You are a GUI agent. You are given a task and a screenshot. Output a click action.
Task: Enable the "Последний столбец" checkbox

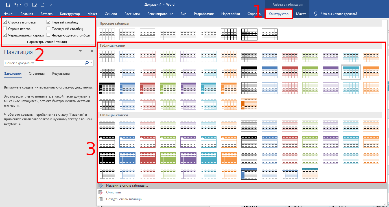[49, 29]
